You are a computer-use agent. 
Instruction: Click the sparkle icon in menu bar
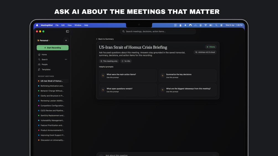(x=185, y=25)
